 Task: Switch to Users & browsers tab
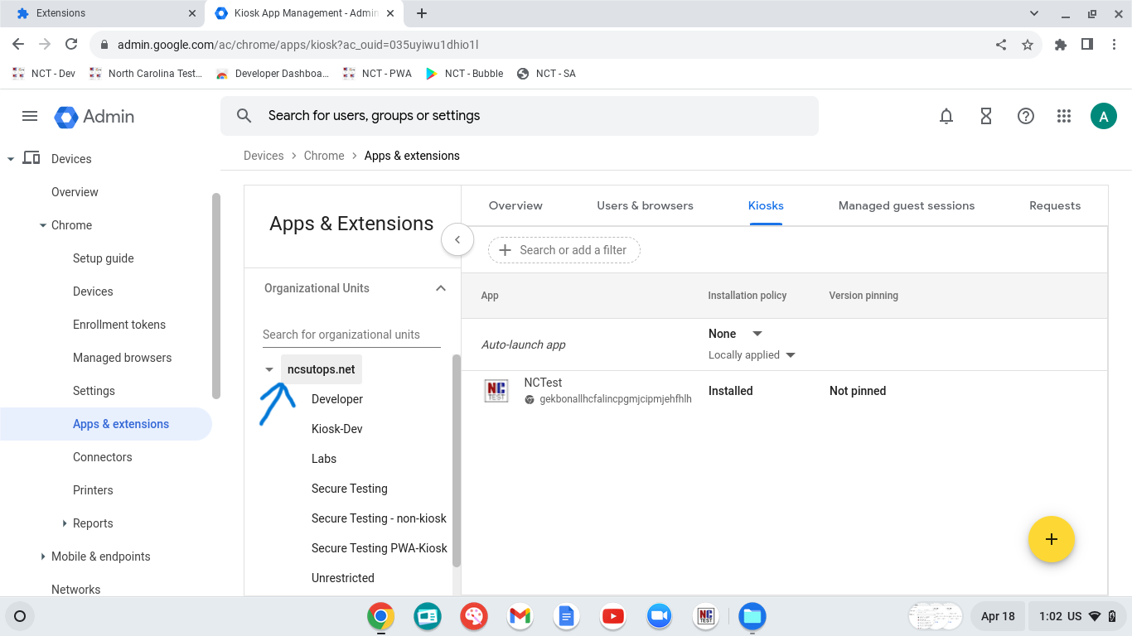click(645, 205)
